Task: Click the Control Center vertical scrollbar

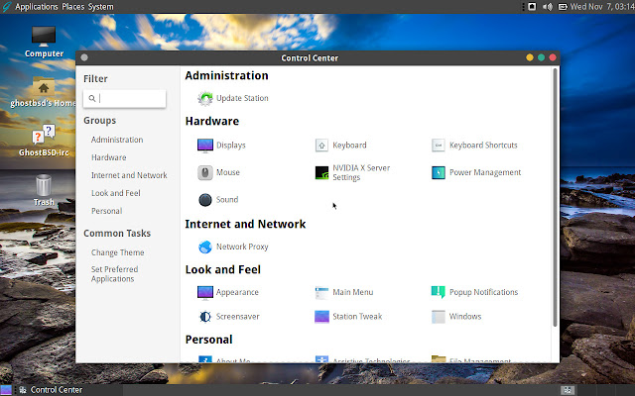Action: (555, 197)
